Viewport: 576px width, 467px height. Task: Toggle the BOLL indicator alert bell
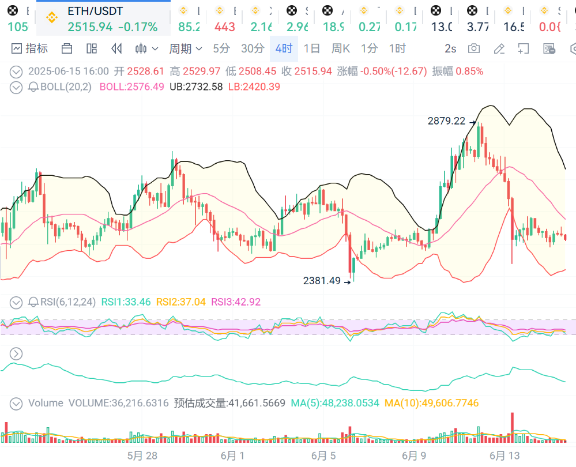coord(33,87)
